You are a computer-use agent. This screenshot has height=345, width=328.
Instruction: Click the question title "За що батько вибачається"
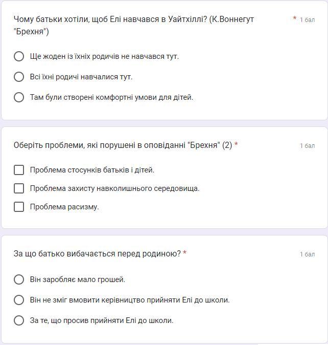97,254
